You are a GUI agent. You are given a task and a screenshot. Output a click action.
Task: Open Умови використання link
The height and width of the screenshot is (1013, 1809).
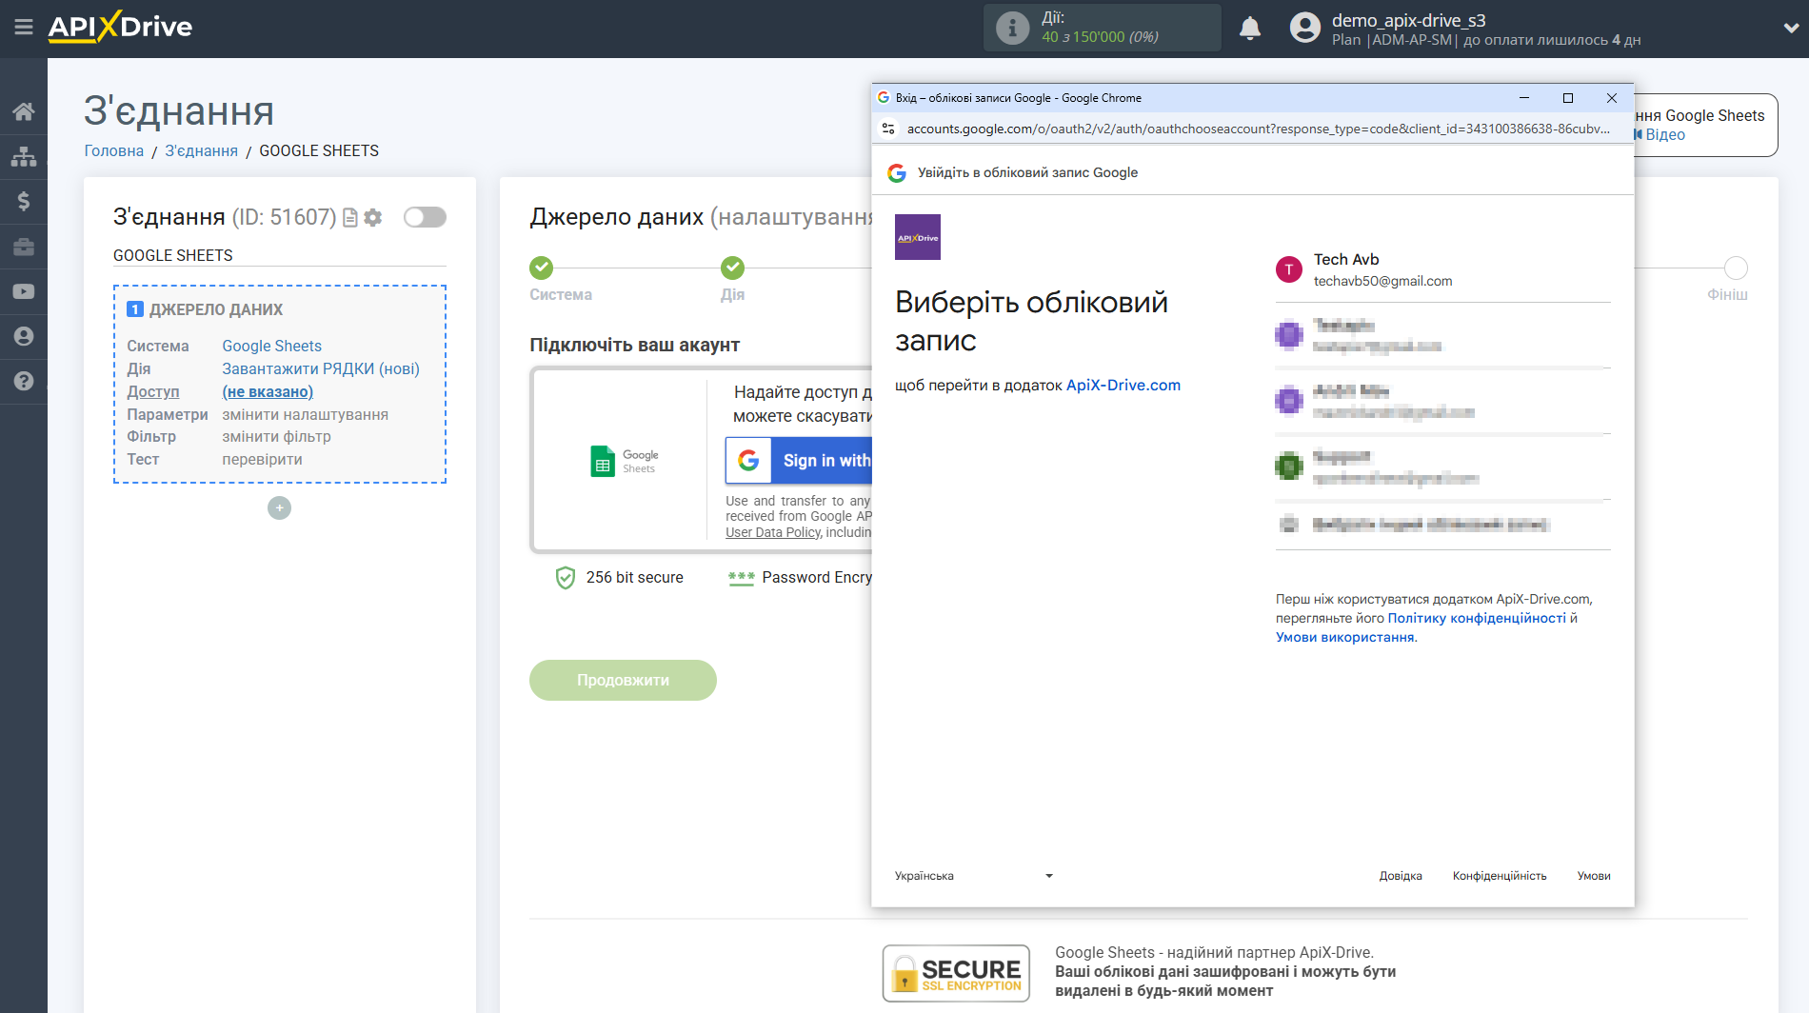[1345, 637]
